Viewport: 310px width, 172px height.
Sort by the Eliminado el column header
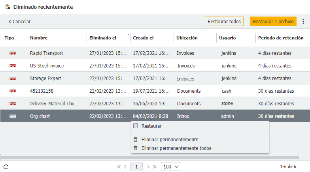click(x=103, y=38)
